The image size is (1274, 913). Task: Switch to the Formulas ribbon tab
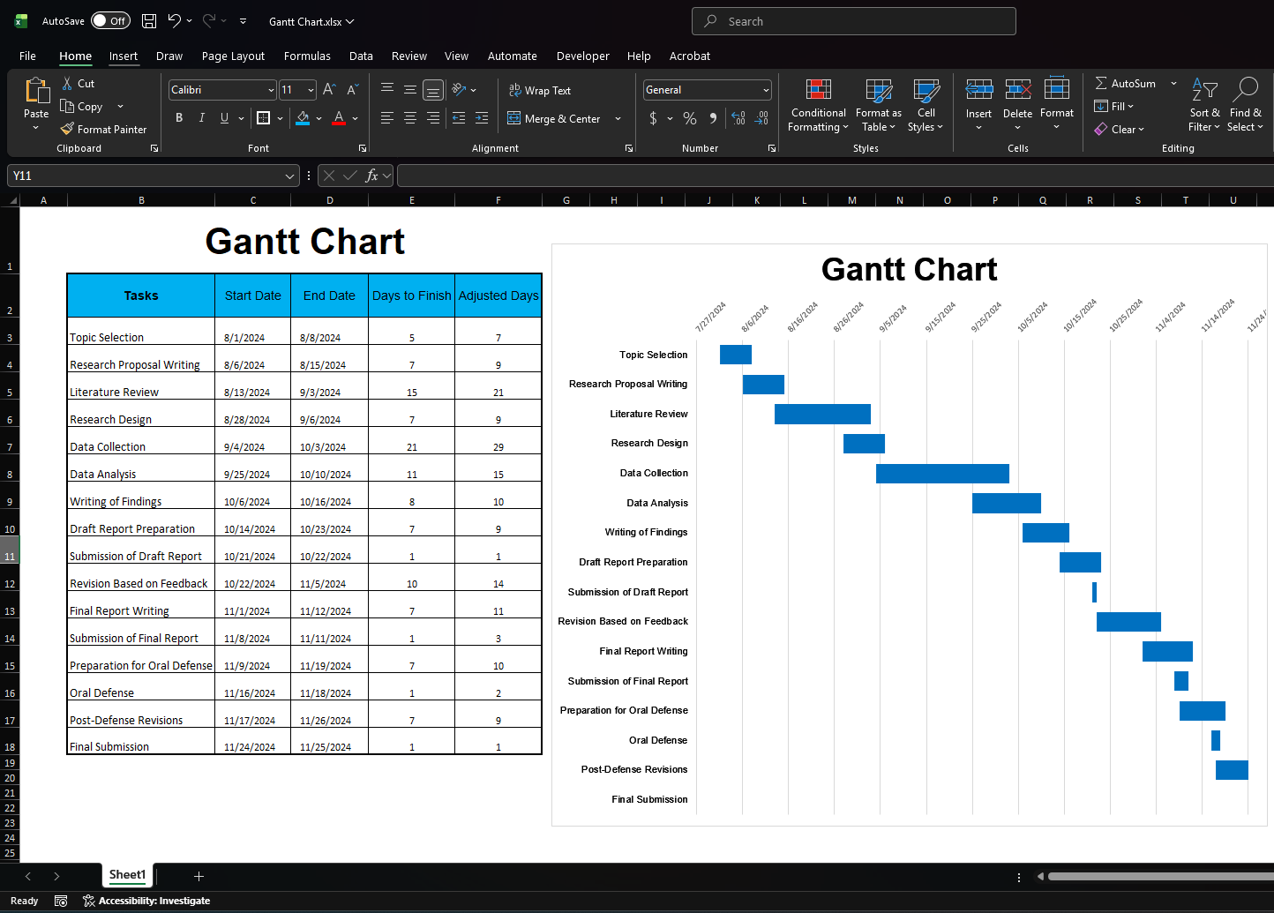pyautogui.click(x=306, y=56)
